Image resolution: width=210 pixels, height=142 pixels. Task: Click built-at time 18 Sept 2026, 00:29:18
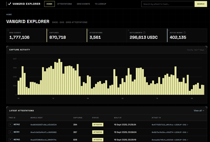coord(125,140)
